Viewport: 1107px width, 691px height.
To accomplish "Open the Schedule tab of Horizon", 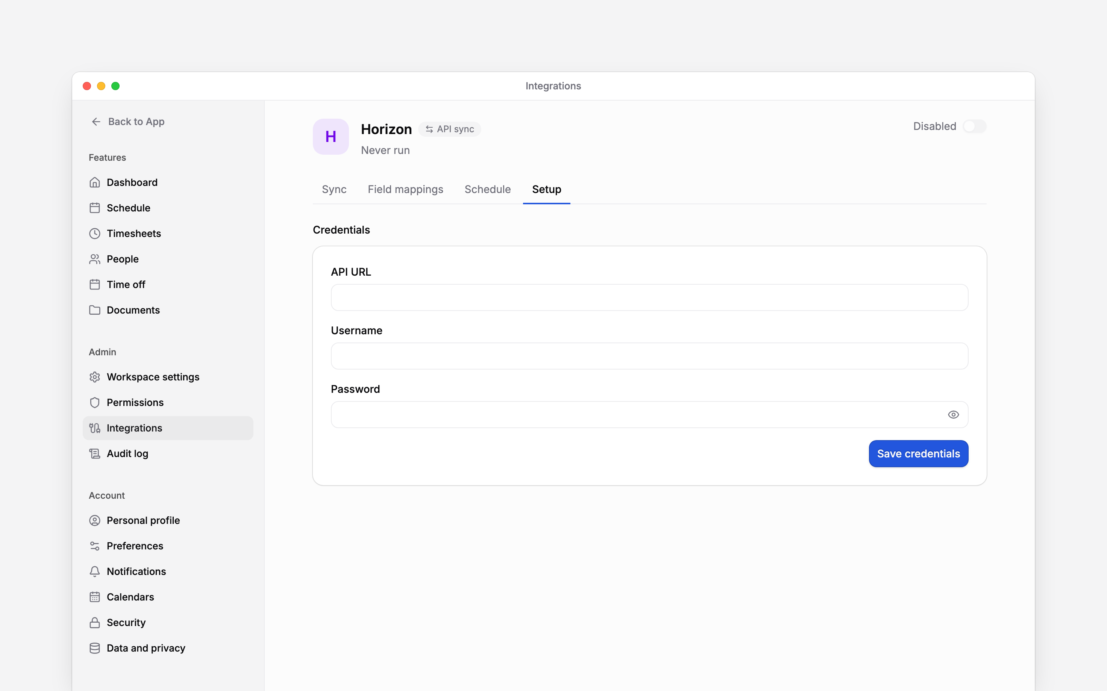I will point(488,189).
